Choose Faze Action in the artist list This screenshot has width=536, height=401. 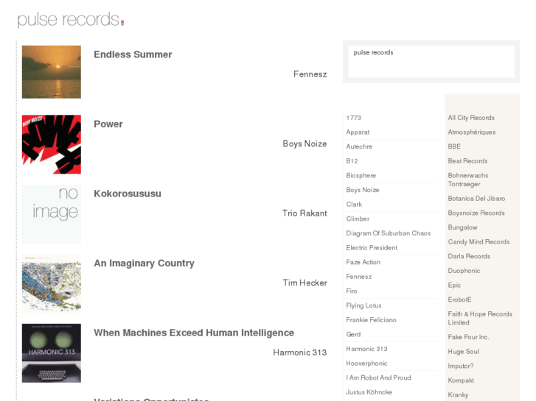coord(363,263)
